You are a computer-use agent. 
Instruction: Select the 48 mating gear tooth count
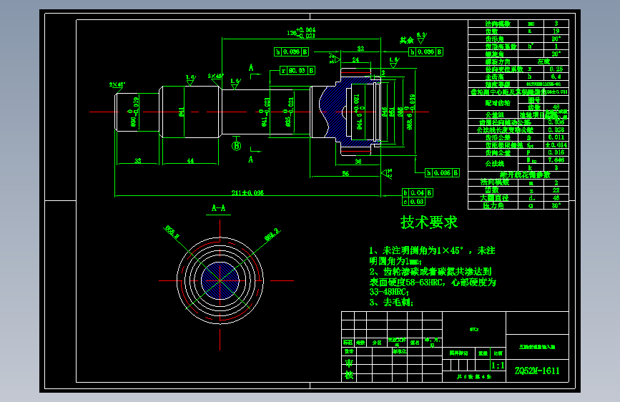pyautogui.click(x=556, y=107)
